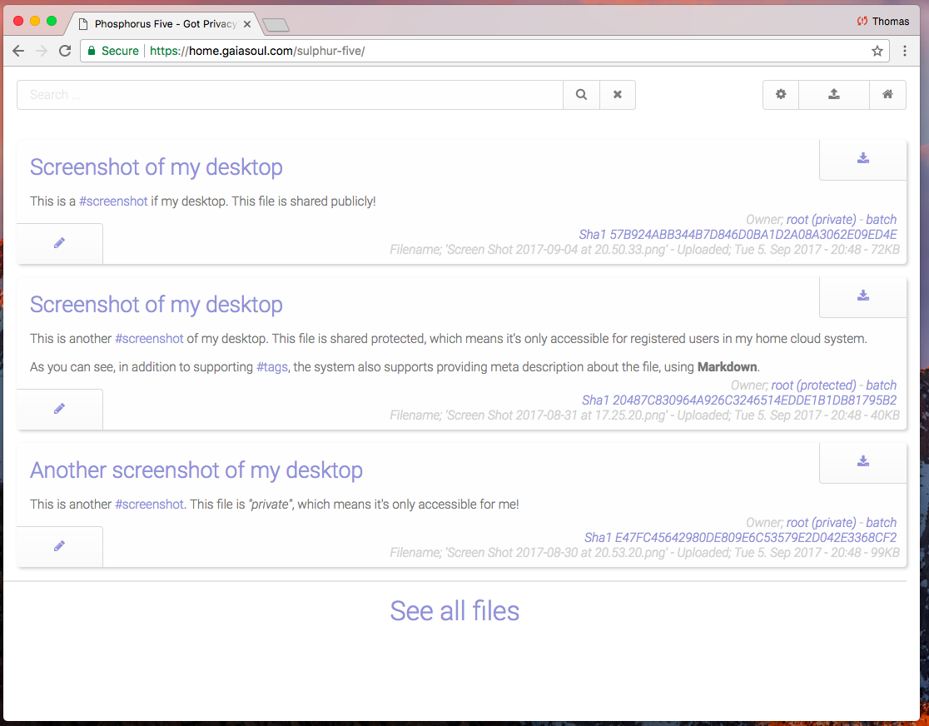Click the #tags hashtag link
Screen dimensions: 929x726
pos(271,367)
